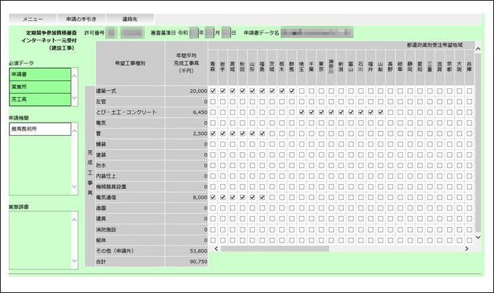Click the 希望工事種別 column header
Image resolution: width=494 pixels, height=293 pixels.
[130, 63]
